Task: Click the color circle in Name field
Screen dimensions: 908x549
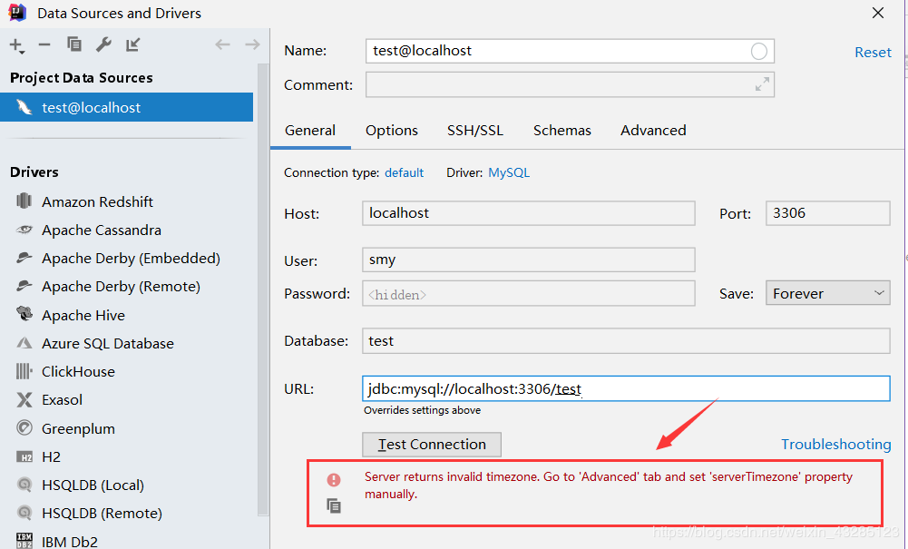Action: (758, 52)
